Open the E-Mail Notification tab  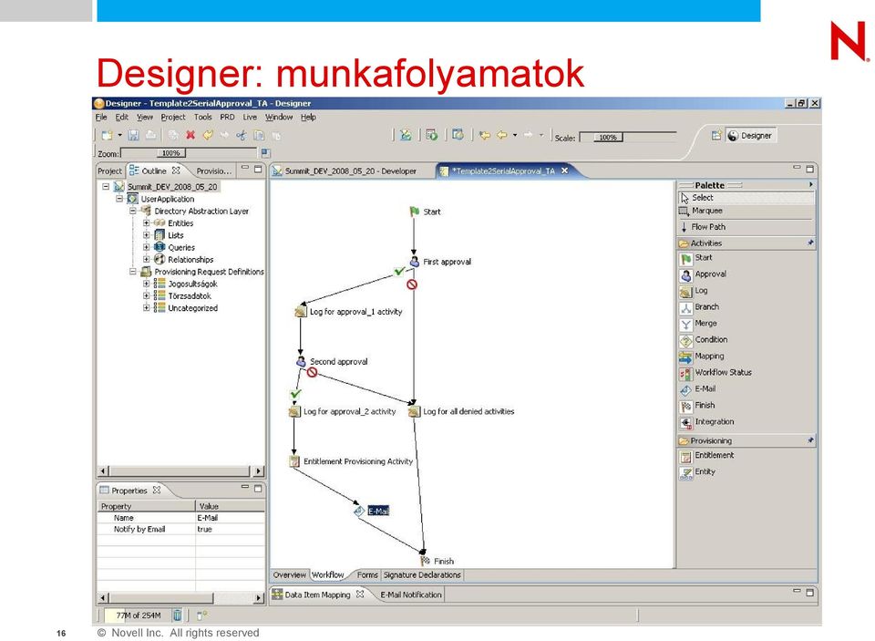pos(411,594)
